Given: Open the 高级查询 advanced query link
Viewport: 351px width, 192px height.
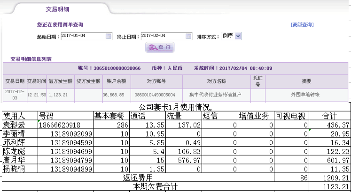Looking at the screenshot, I should point(302,25).
